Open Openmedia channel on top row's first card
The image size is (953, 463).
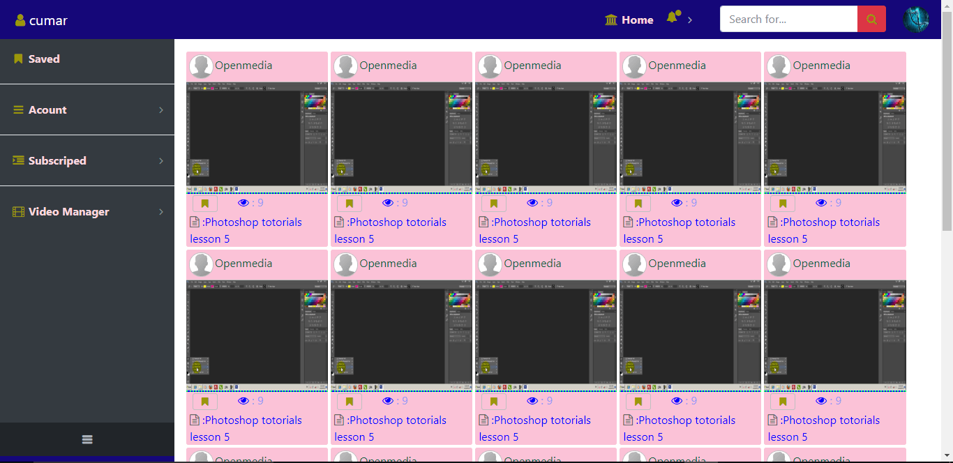243,66
